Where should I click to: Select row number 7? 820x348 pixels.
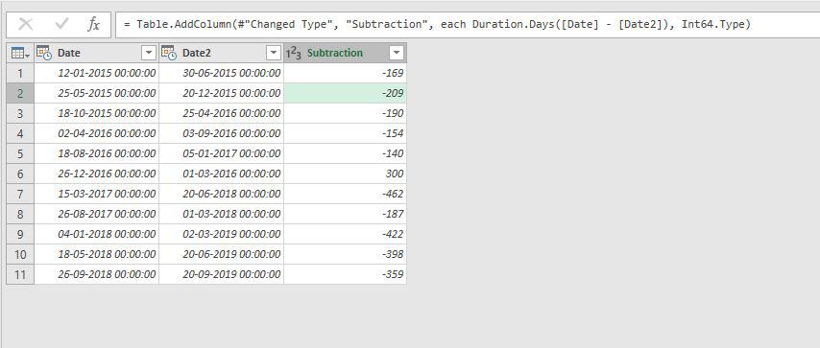pyautogui.click(x=20, y=194)
